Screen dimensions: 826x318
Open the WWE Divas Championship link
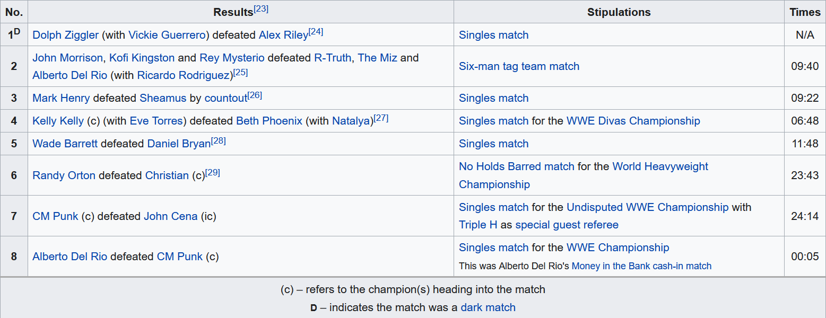tap(633, 121)
